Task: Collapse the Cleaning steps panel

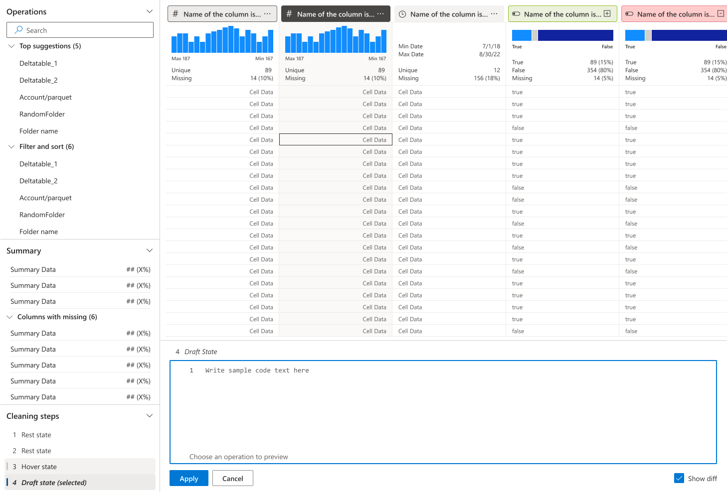Action: point(149,416)
